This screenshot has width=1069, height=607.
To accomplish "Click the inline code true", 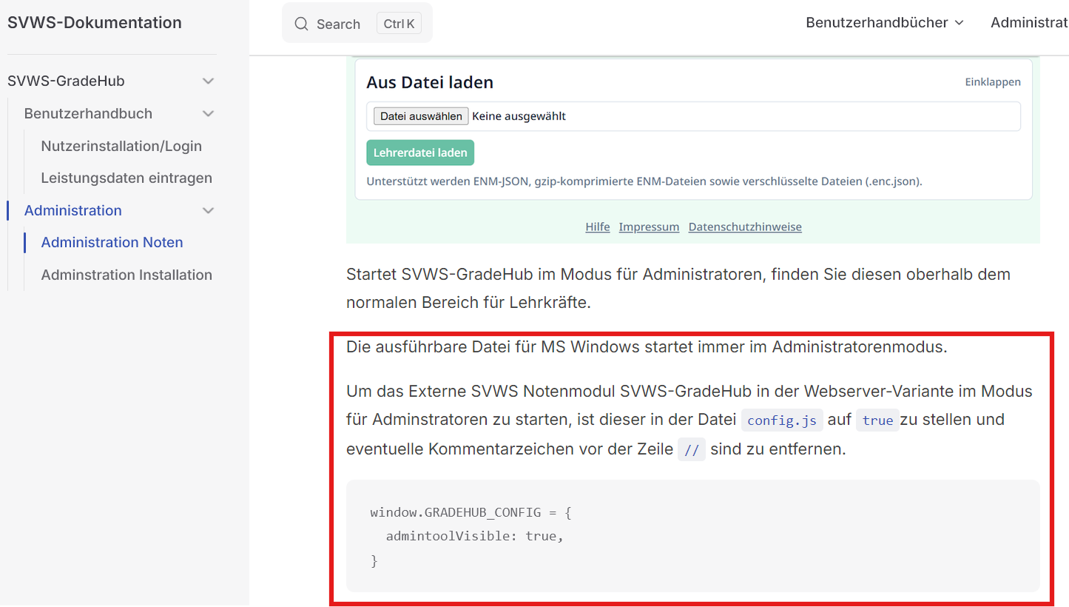I will 877,420.
